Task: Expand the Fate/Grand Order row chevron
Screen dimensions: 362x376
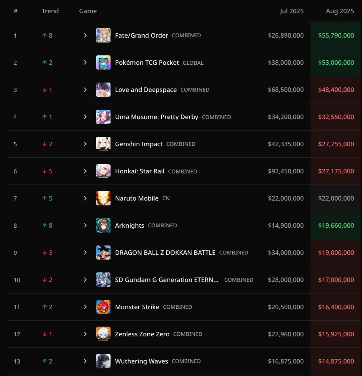Action: [85, 35]
